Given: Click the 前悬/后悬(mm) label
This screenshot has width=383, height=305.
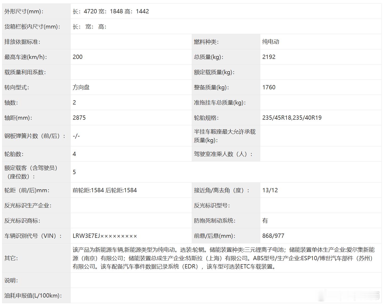Looking at the screenshot, I should (x=215, y=236).
